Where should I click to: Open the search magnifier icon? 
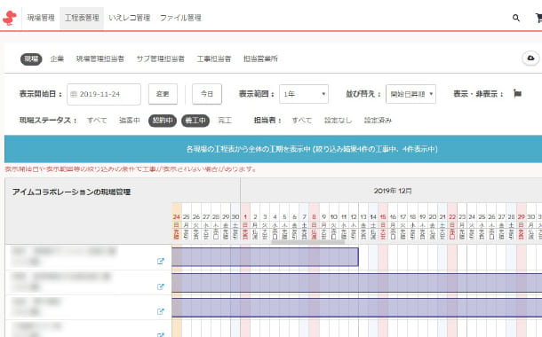515,18
